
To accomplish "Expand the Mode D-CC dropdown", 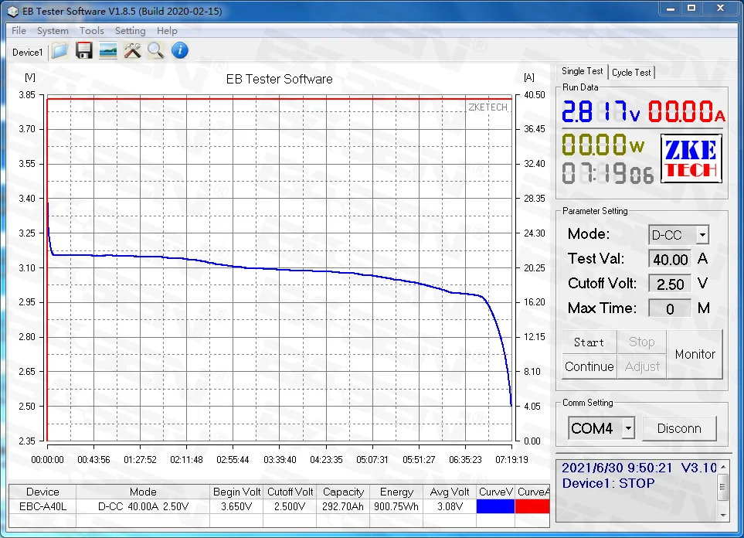I will pos(702,235).
